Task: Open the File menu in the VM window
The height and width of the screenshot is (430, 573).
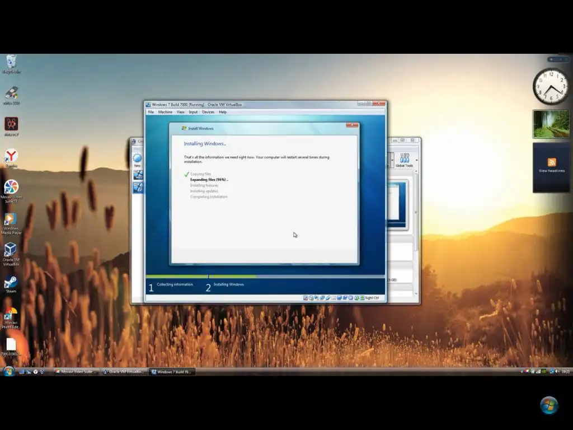Action: pyautogui.click(x=151, y=112)
